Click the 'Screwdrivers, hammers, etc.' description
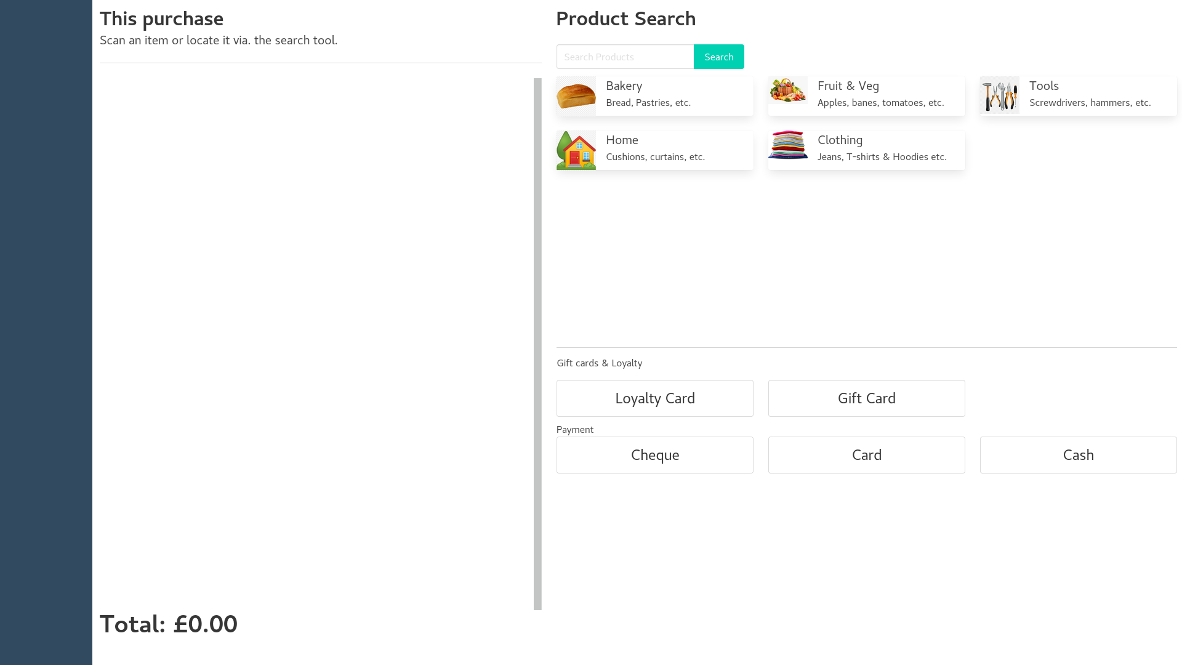The image size is (1182, 665). (x=1090, y=103)
